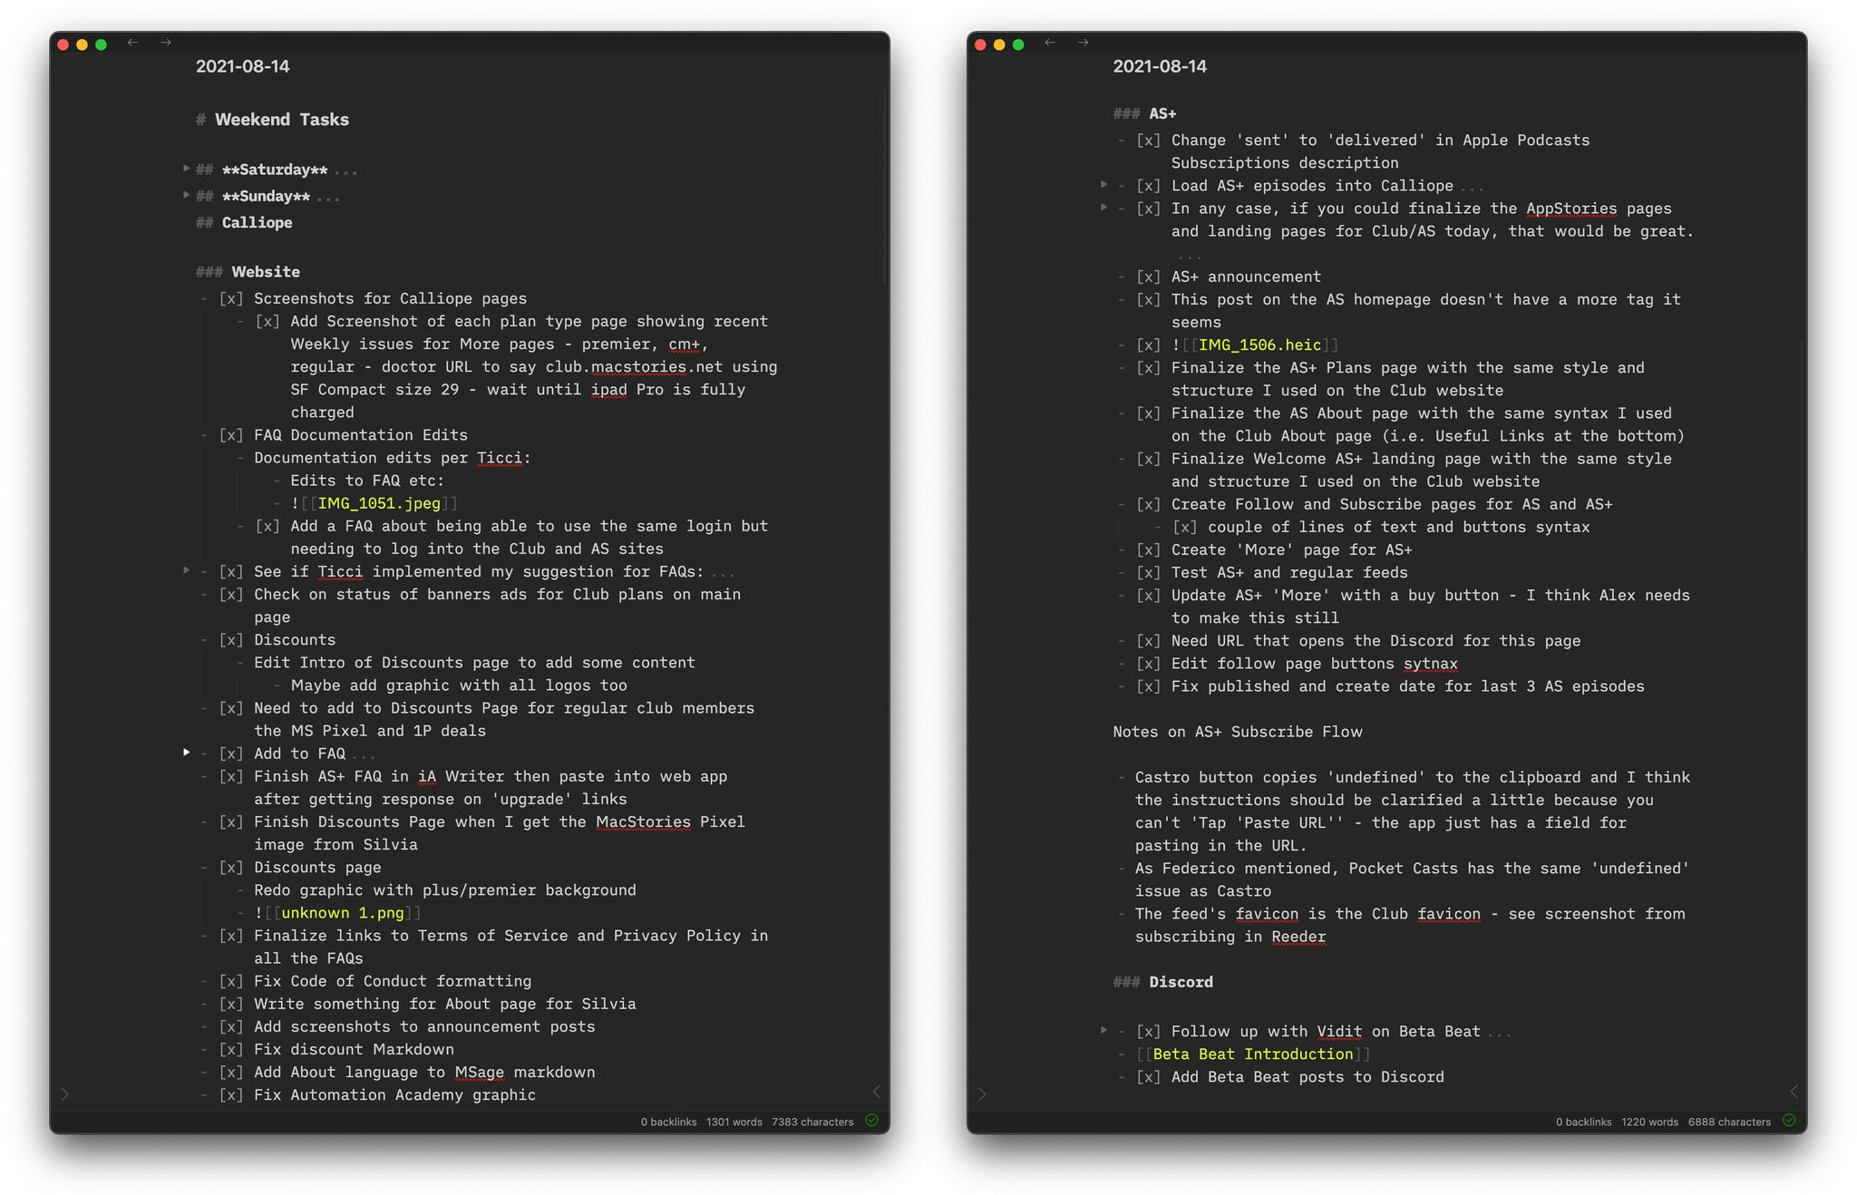The image size is (1857, 1195).
Task: Click 'Fix published and create date' line
Action: coord(1407,686)
